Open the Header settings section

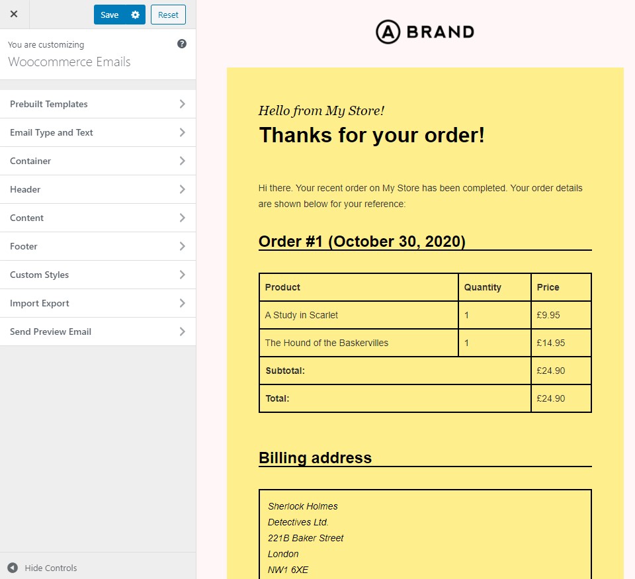pyautogui.click(x=25, y=189)
